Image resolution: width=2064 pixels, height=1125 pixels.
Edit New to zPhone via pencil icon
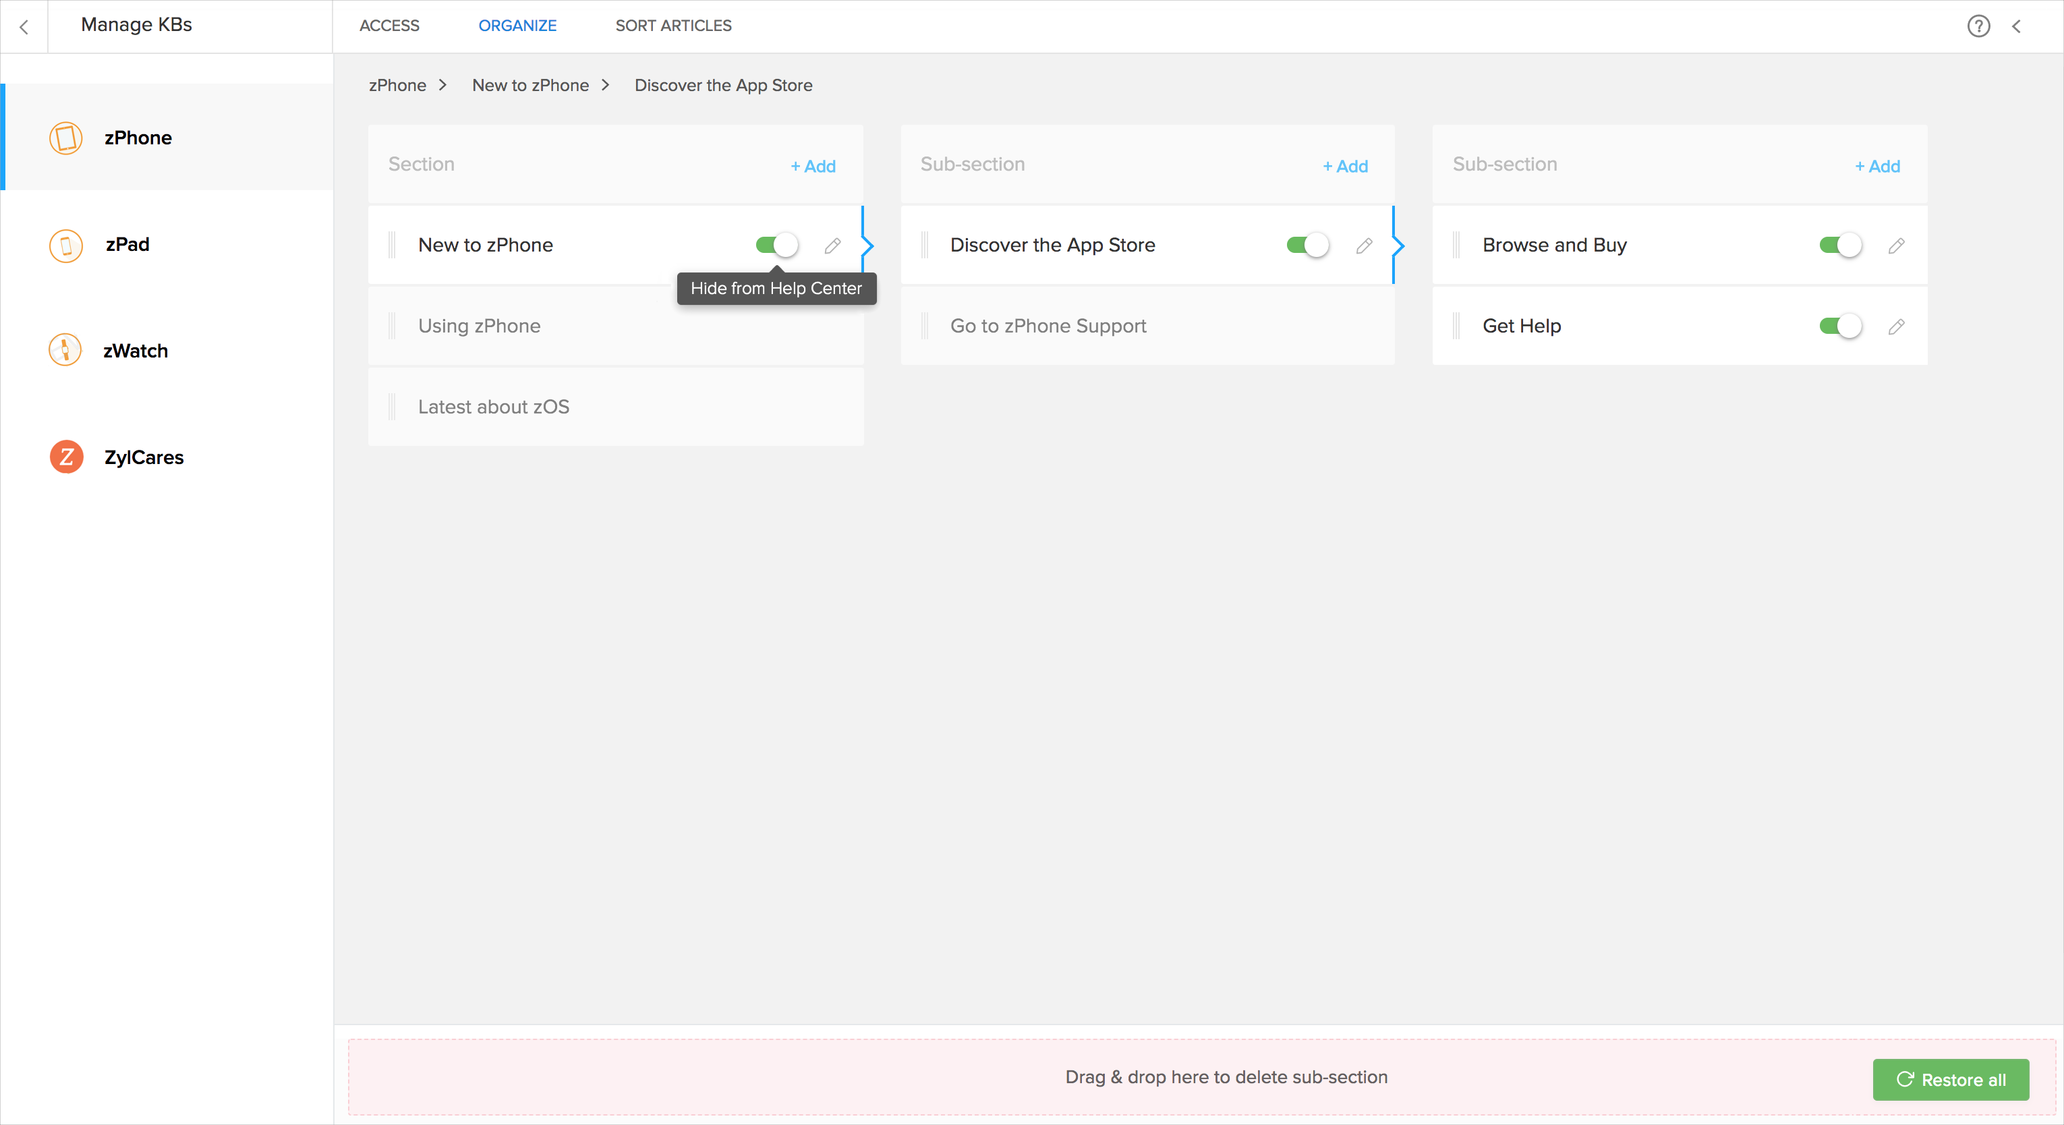pos(832,246)
